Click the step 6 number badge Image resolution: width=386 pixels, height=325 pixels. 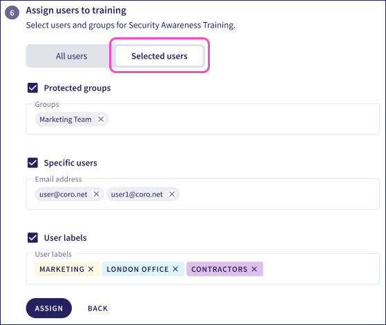pos(12,12)
